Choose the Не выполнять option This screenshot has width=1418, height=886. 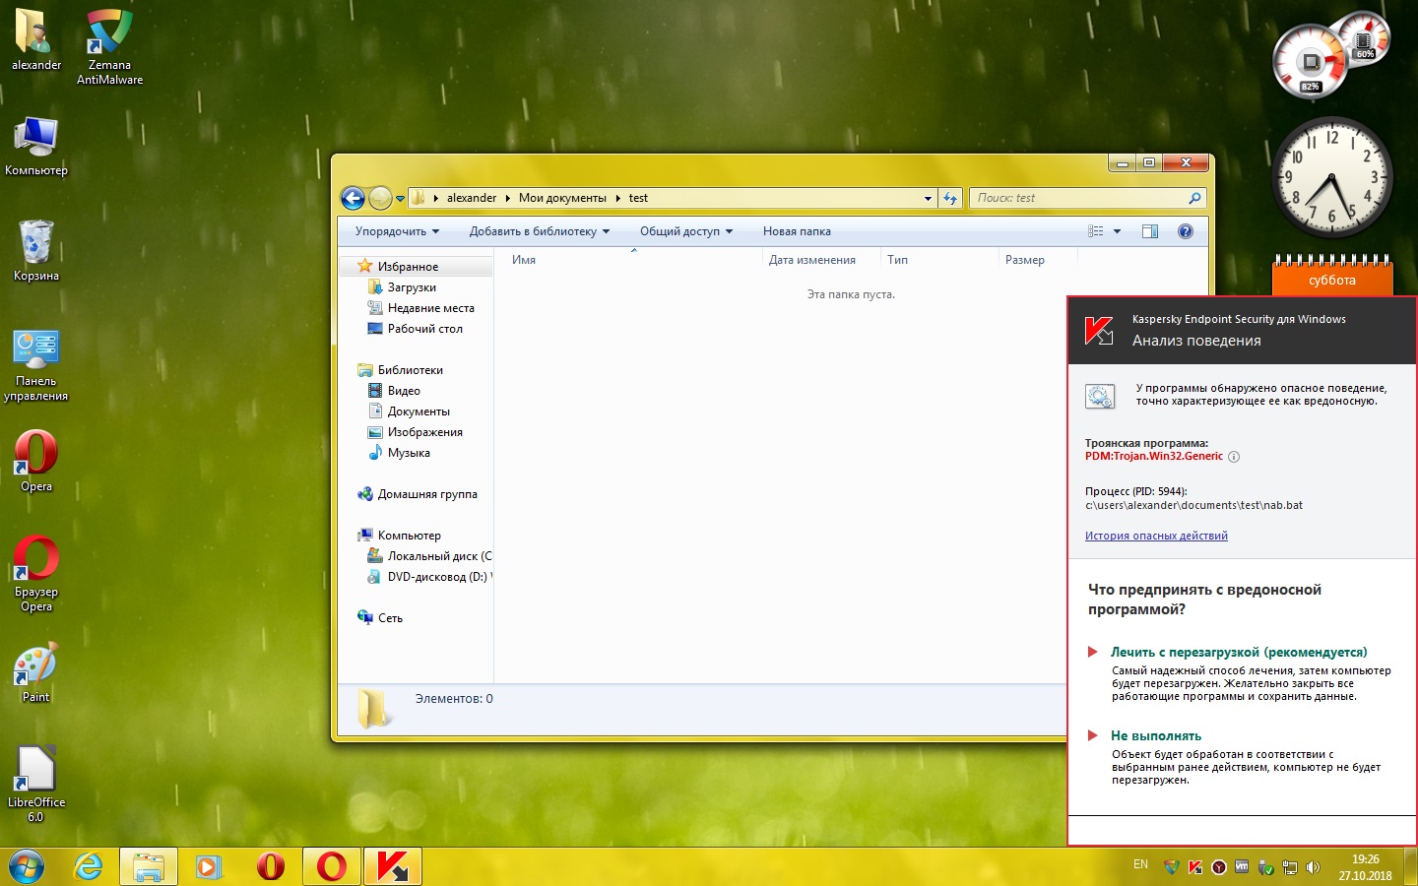pos(1155,735)
